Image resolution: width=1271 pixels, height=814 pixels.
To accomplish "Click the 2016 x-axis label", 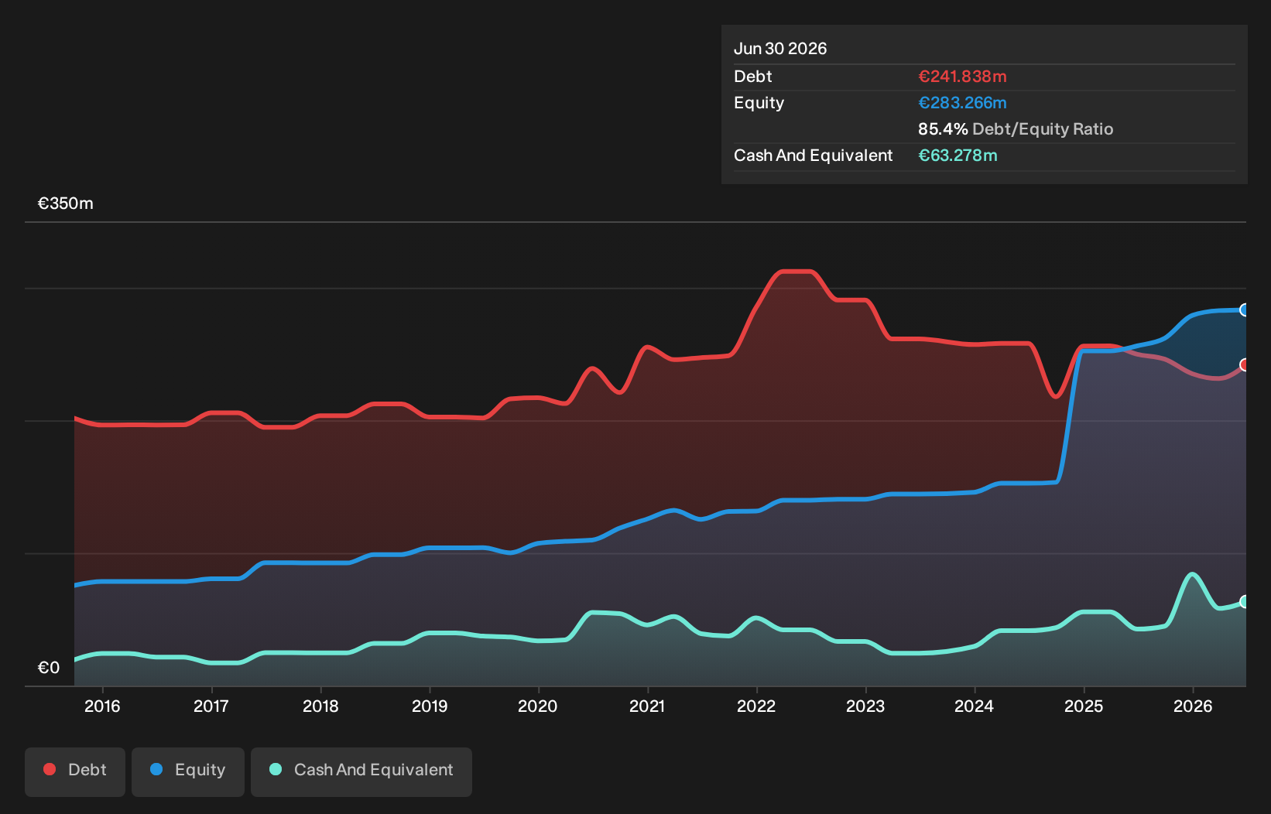I will [x=102, y=706].
